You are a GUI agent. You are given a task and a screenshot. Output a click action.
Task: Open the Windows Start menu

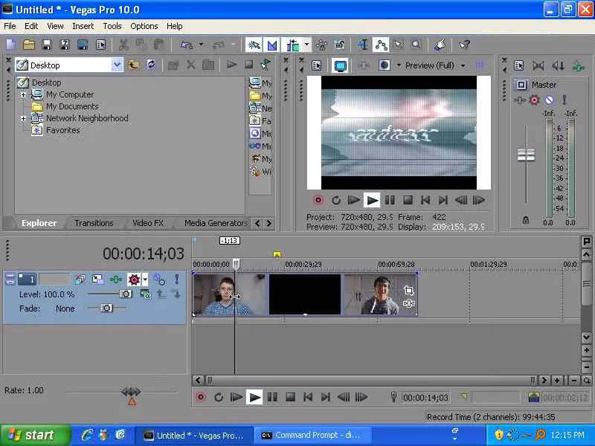tap(35, 435)
